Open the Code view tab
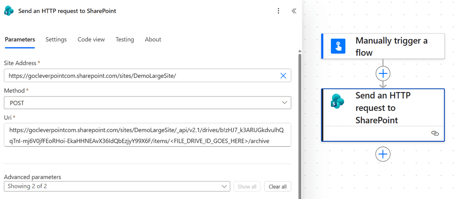The image size is (455, 199). [x=91, y=39]
